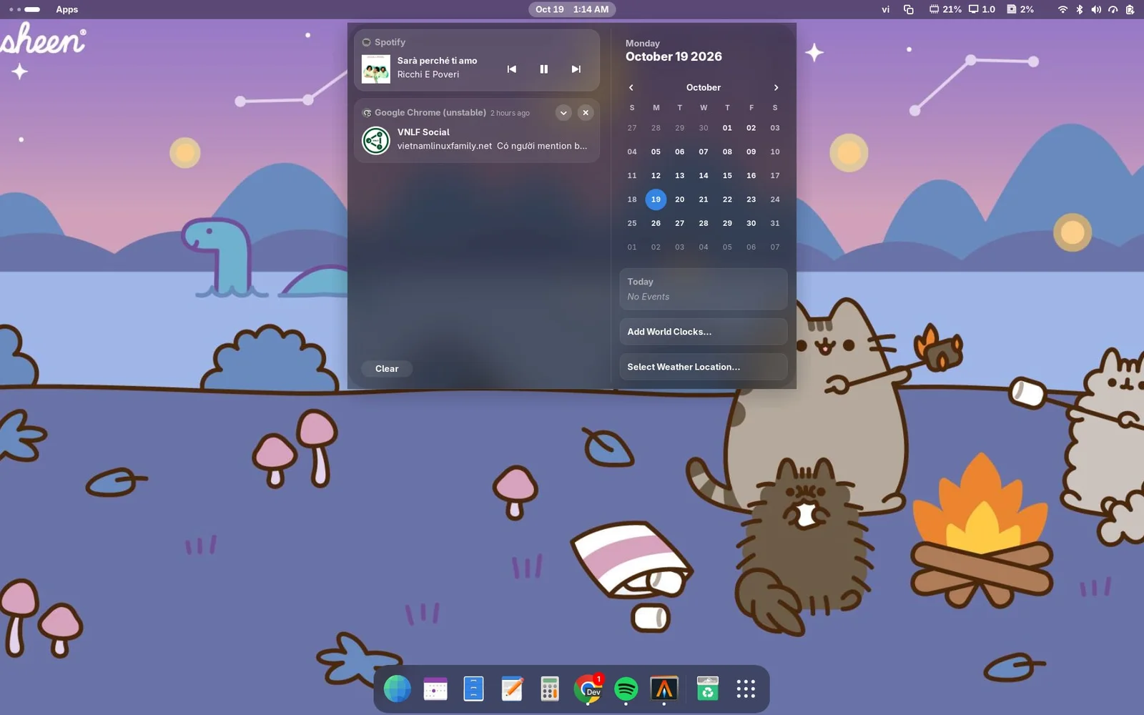The height and width of the screenshot is (715, 1144).
Task: Open the volume speaker icon
Action: [x=1096, y=9]
